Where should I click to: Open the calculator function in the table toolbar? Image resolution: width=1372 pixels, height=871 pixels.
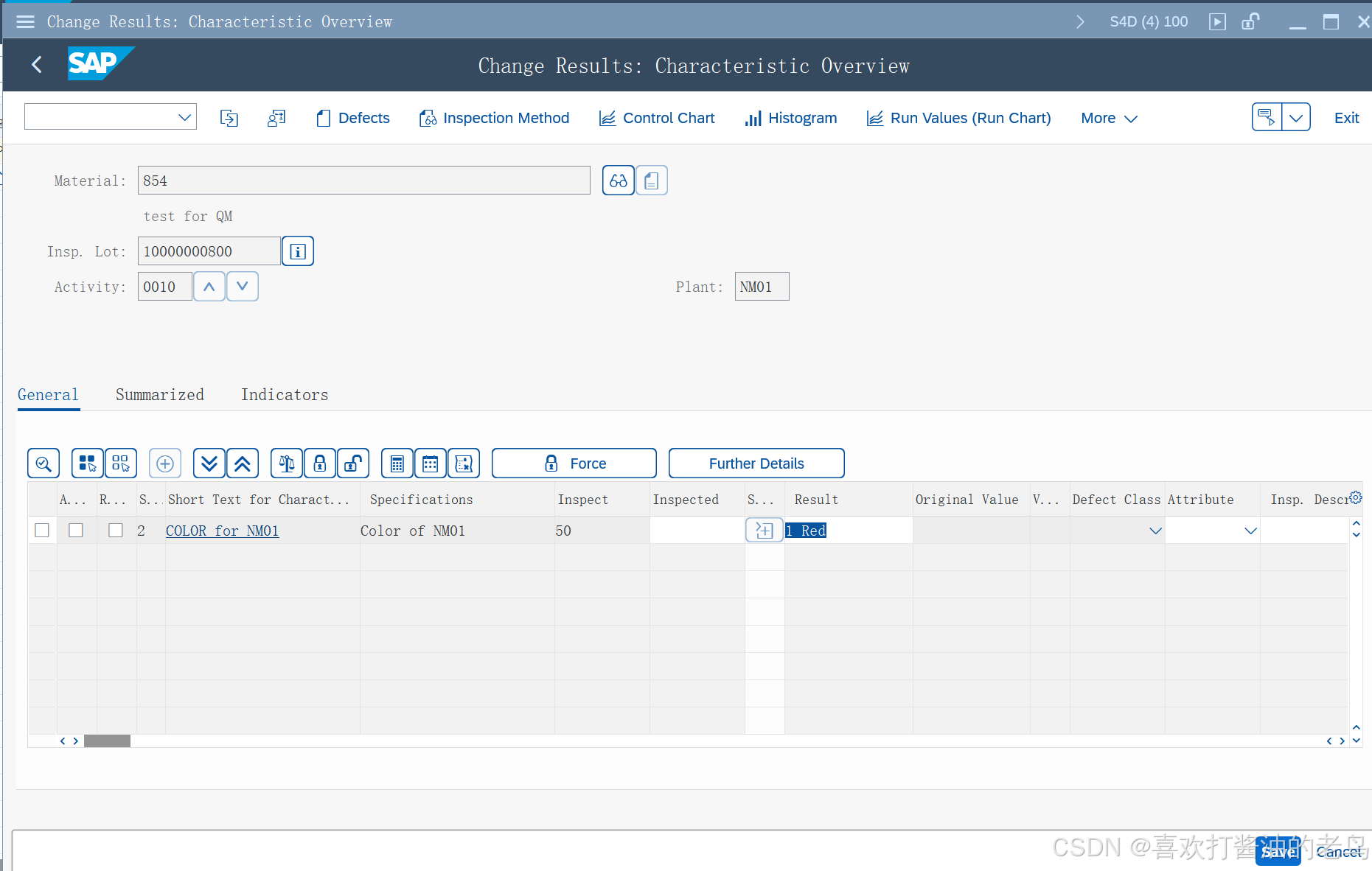[397, 463]
